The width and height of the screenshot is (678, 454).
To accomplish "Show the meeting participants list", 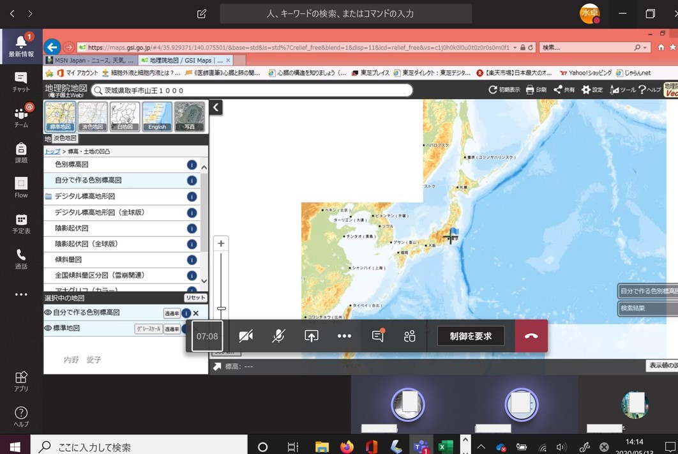I will (409, 336).
